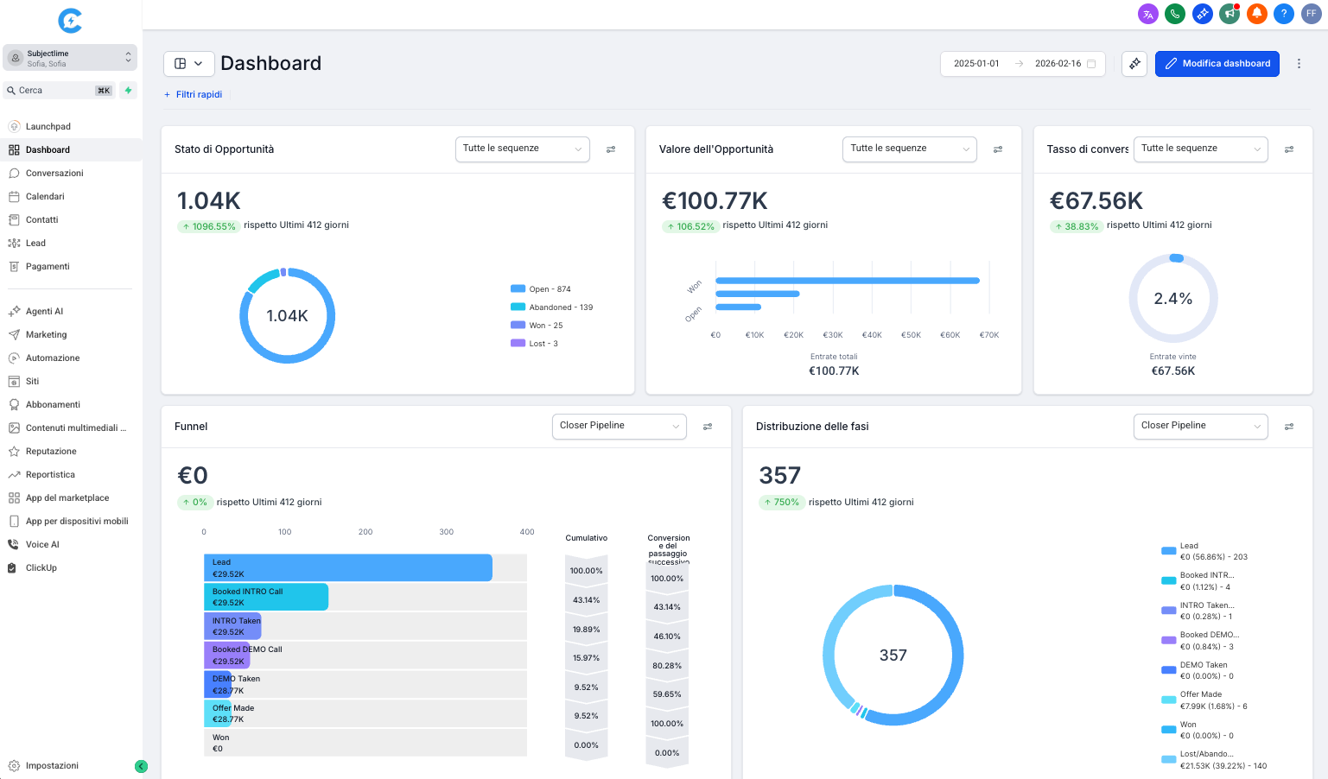Screen dimensions: 1328x779
Task: Click the magic wand icon beside Modifica dashboard
Action: (x=1134, y=63)
